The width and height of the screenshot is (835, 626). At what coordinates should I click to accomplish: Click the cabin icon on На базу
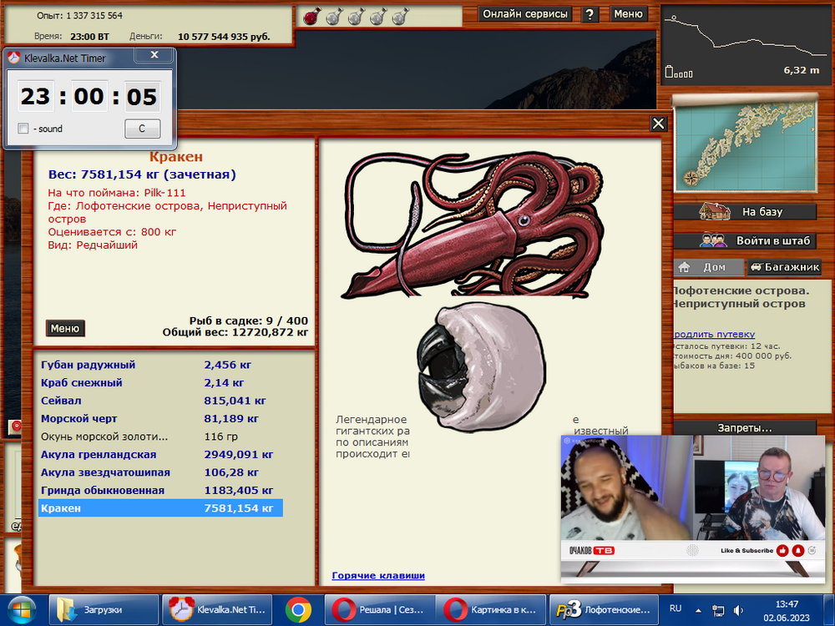pos(715,211)
